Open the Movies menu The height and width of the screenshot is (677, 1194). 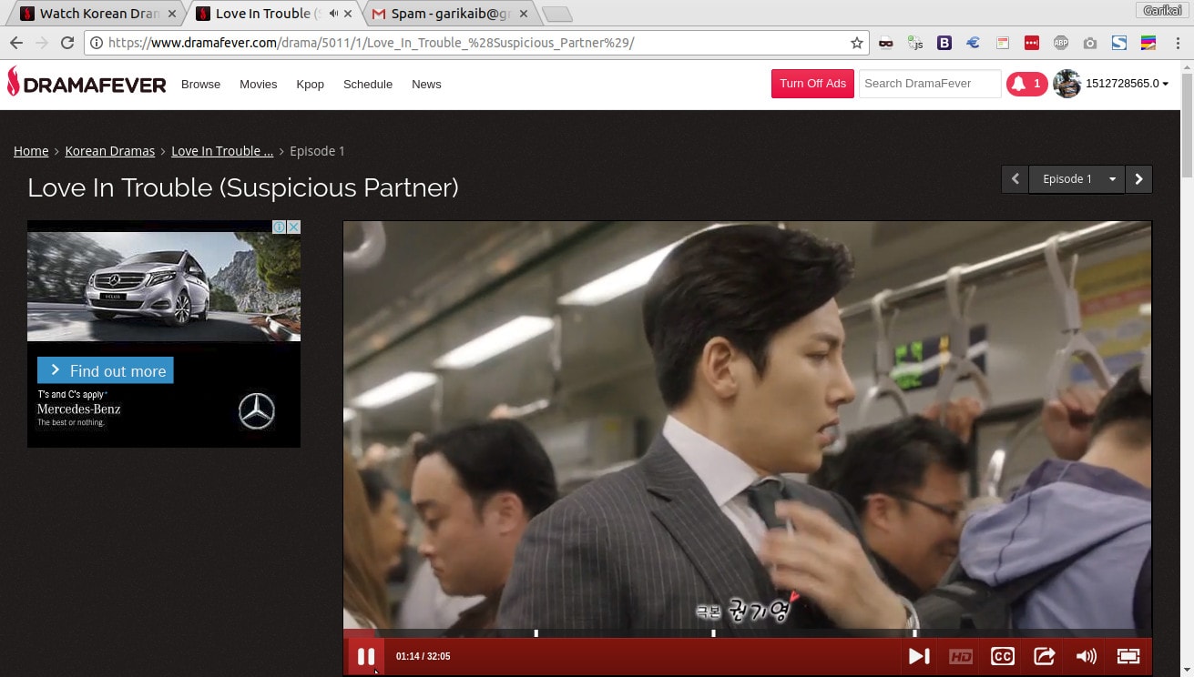pyautogui.click(x=258, y=84)
